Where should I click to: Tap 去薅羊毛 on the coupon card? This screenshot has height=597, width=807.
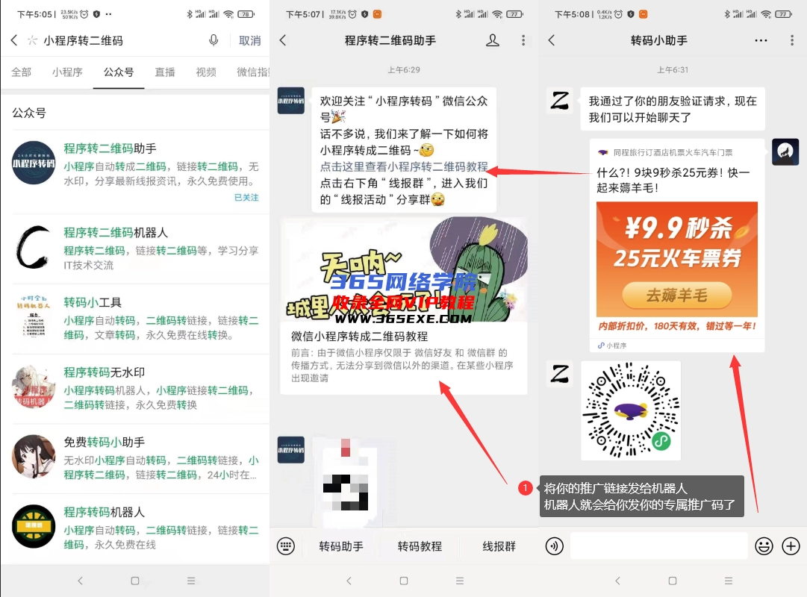coord(676,296)
